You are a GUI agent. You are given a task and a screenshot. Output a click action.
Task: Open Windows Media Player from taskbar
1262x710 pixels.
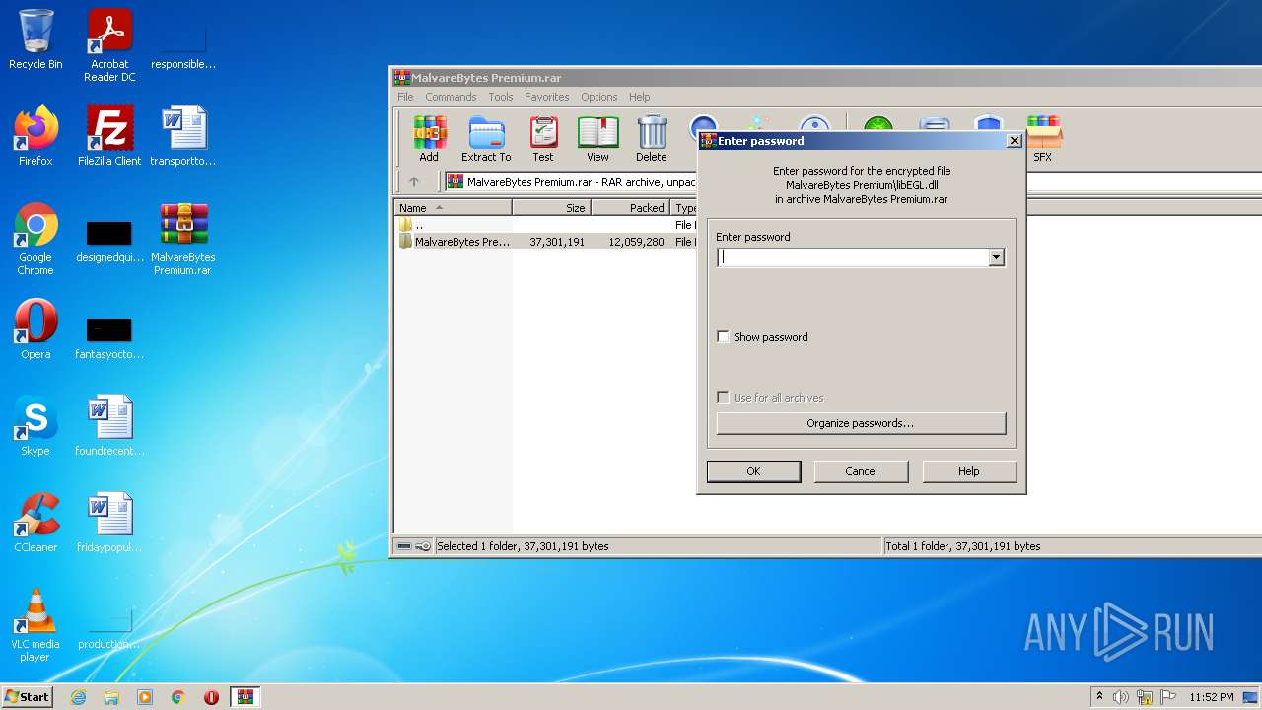(145, 697)
